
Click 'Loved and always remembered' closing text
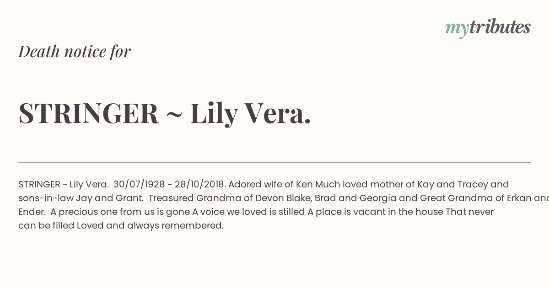pyautogui.click(x=149, y=225)
